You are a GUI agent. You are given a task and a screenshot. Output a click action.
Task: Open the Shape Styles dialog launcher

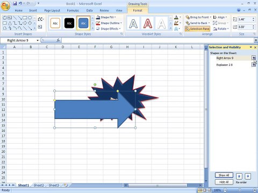(x=121, y=34)
